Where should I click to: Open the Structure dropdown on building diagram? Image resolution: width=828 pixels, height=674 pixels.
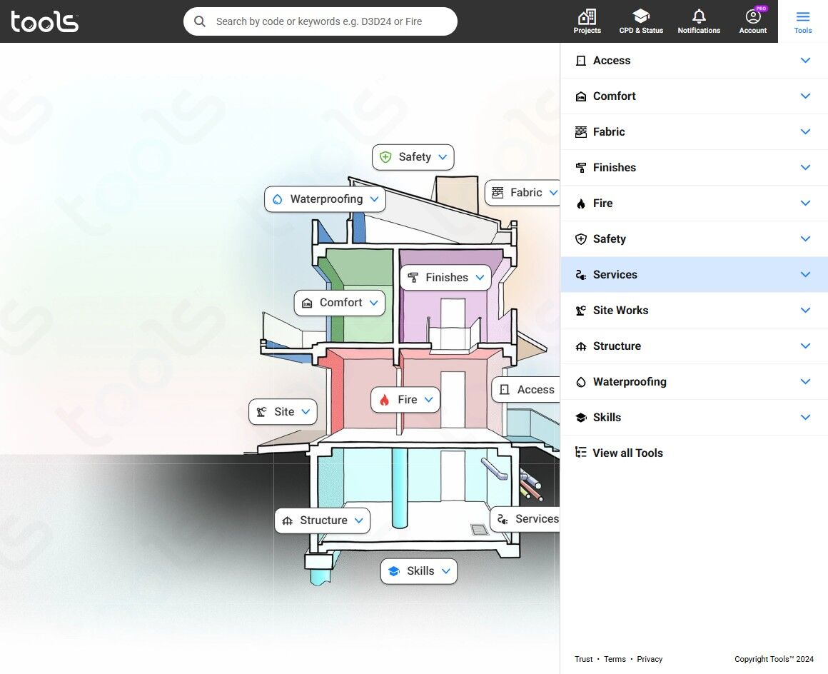tap(322, 520)
